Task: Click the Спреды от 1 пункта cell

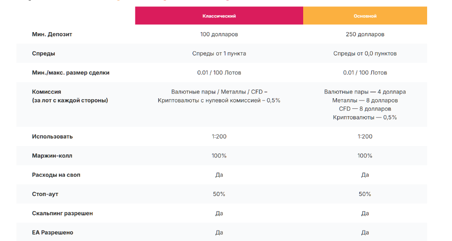Action: pos(219,54)
